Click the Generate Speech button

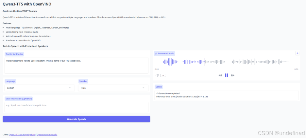coord(76,119)
